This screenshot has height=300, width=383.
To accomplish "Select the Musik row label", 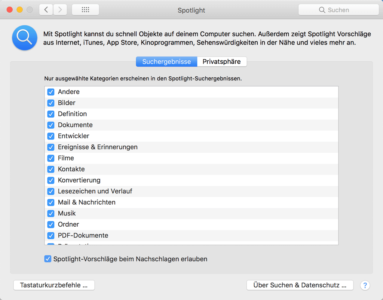I will point(67,213).
